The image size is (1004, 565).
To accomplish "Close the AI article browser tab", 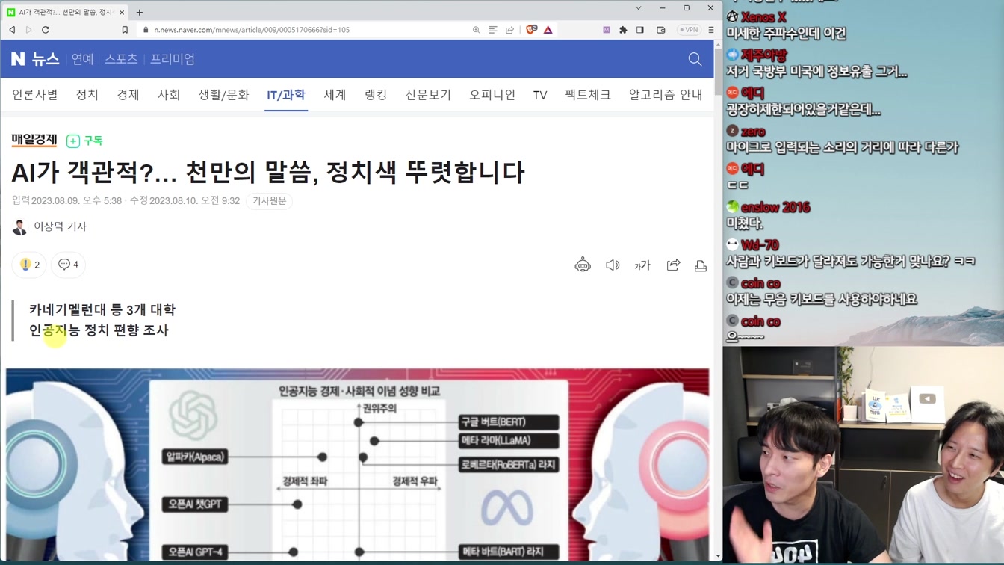I will pos(122,12).
